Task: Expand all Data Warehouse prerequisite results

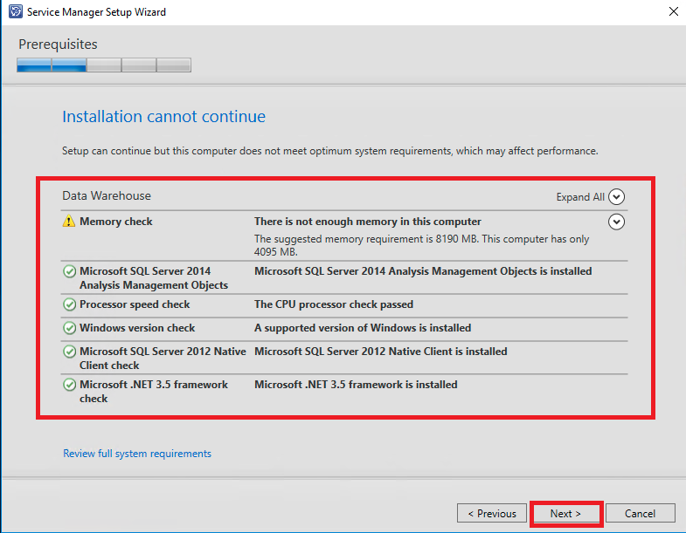Action: pos(616,197)
